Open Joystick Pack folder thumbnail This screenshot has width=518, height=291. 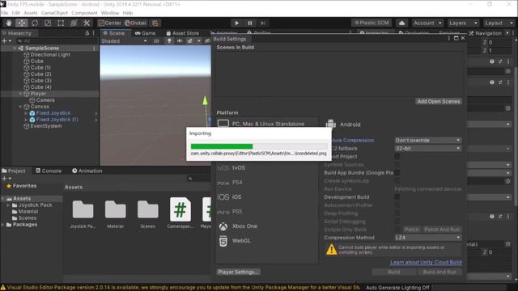[x=83, y=213]
